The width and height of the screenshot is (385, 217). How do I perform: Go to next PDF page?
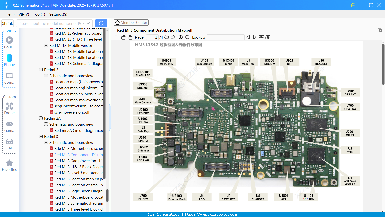[173, 37]
